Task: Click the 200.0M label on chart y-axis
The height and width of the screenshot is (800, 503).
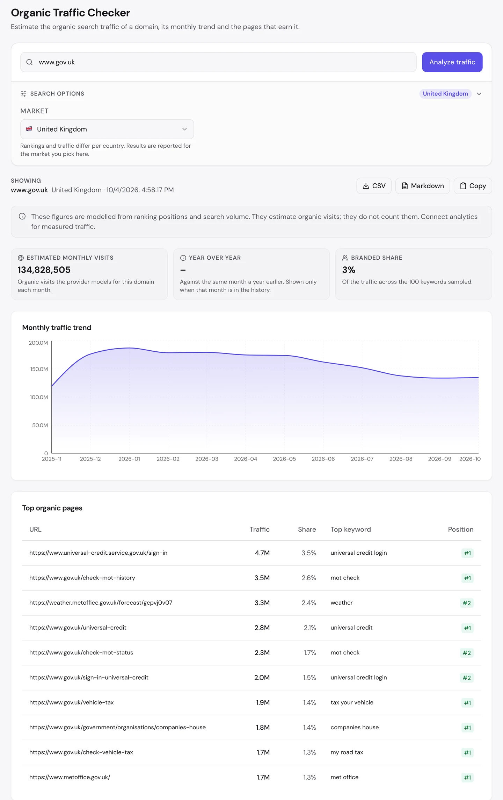Action: 38,343
